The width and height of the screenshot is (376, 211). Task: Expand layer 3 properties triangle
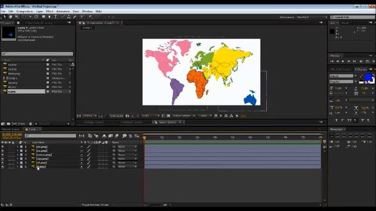coord(18,155)
